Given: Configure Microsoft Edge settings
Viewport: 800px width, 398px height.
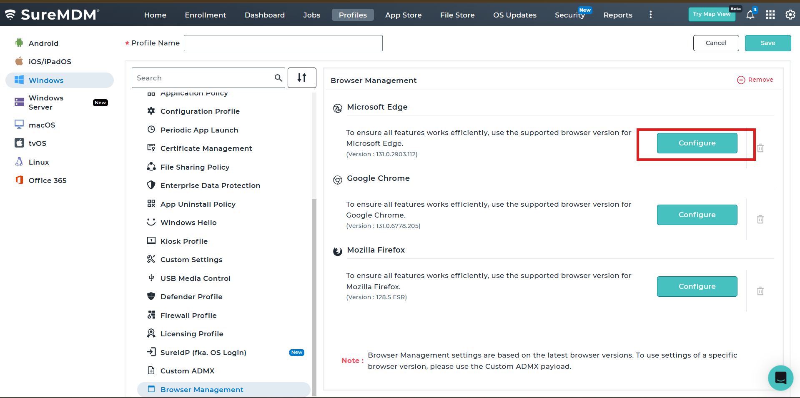Looking at the screenshot, I should (x=697, y=143).
